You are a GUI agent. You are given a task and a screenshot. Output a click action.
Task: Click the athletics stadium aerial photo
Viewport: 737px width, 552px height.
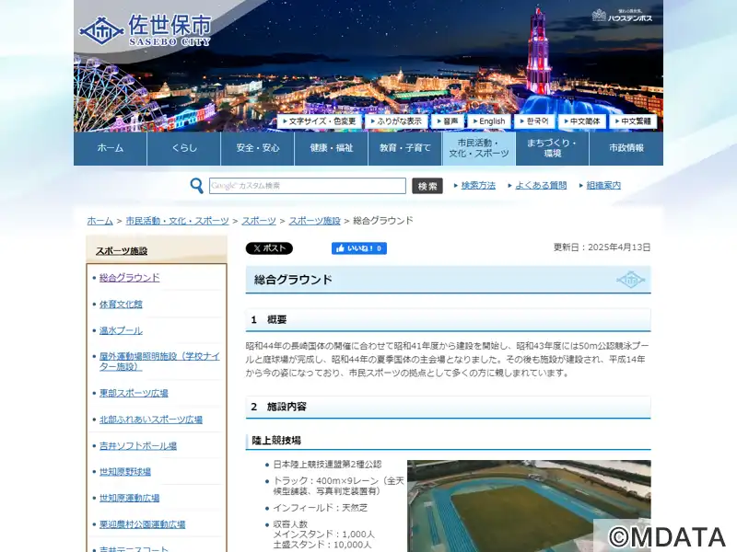(x=529, y=505)
